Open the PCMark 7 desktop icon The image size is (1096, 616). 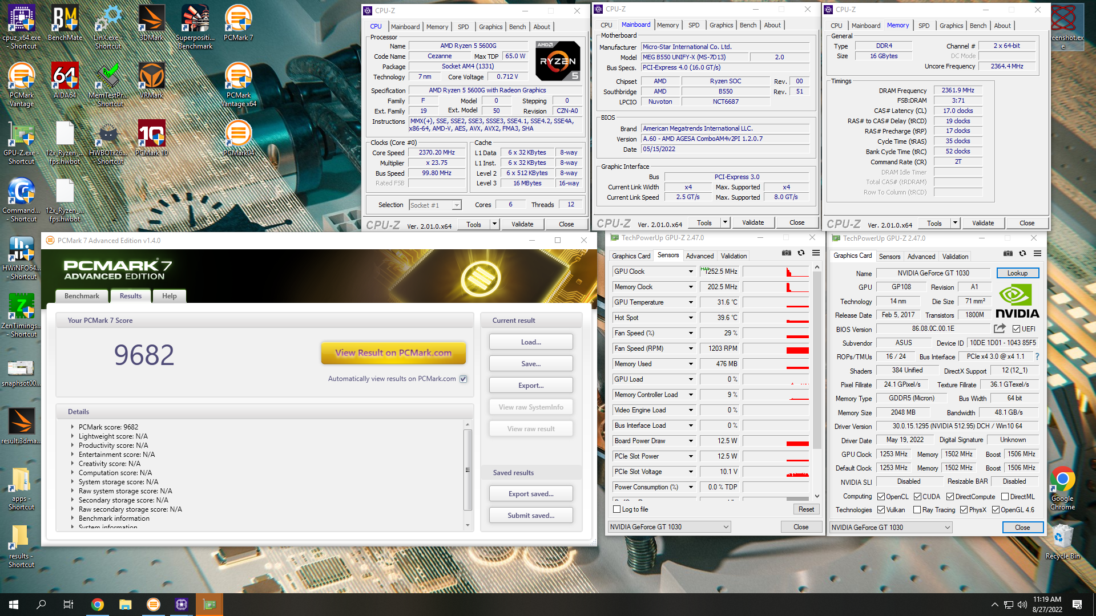tap(238, 23)
